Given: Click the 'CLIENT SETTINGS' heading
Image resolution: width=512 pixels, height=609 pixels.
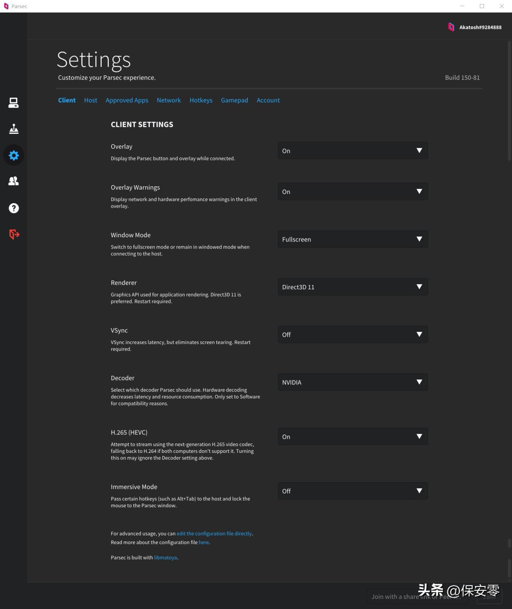Looking at the screenshot, I should pyautogui.click(x=142, y=125).
